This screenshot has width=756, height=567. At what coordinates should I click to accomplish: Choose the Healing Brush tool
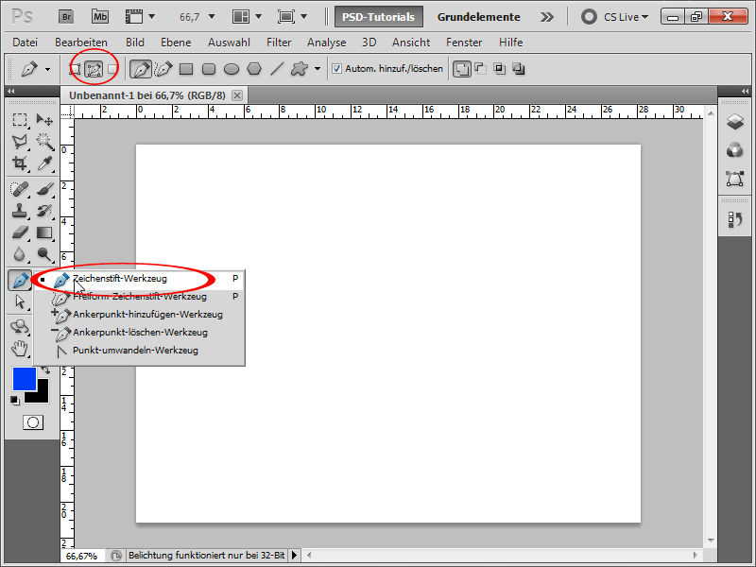point(20,189)
